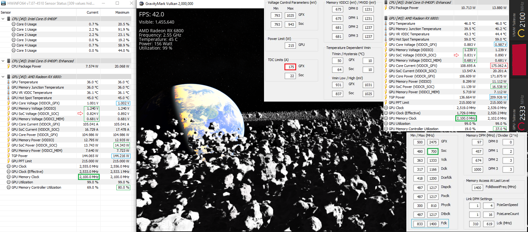Click the Core 4 Usage sensor icon

coord(14,45)
